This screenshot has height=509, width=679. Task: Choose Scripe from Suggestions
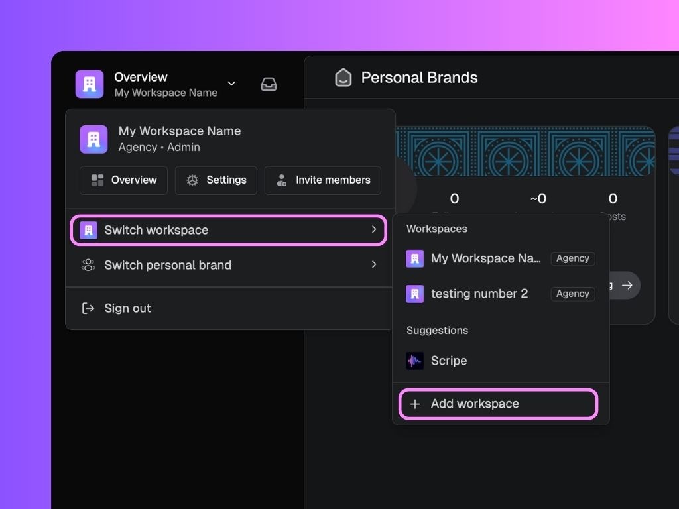click(501, 361)
